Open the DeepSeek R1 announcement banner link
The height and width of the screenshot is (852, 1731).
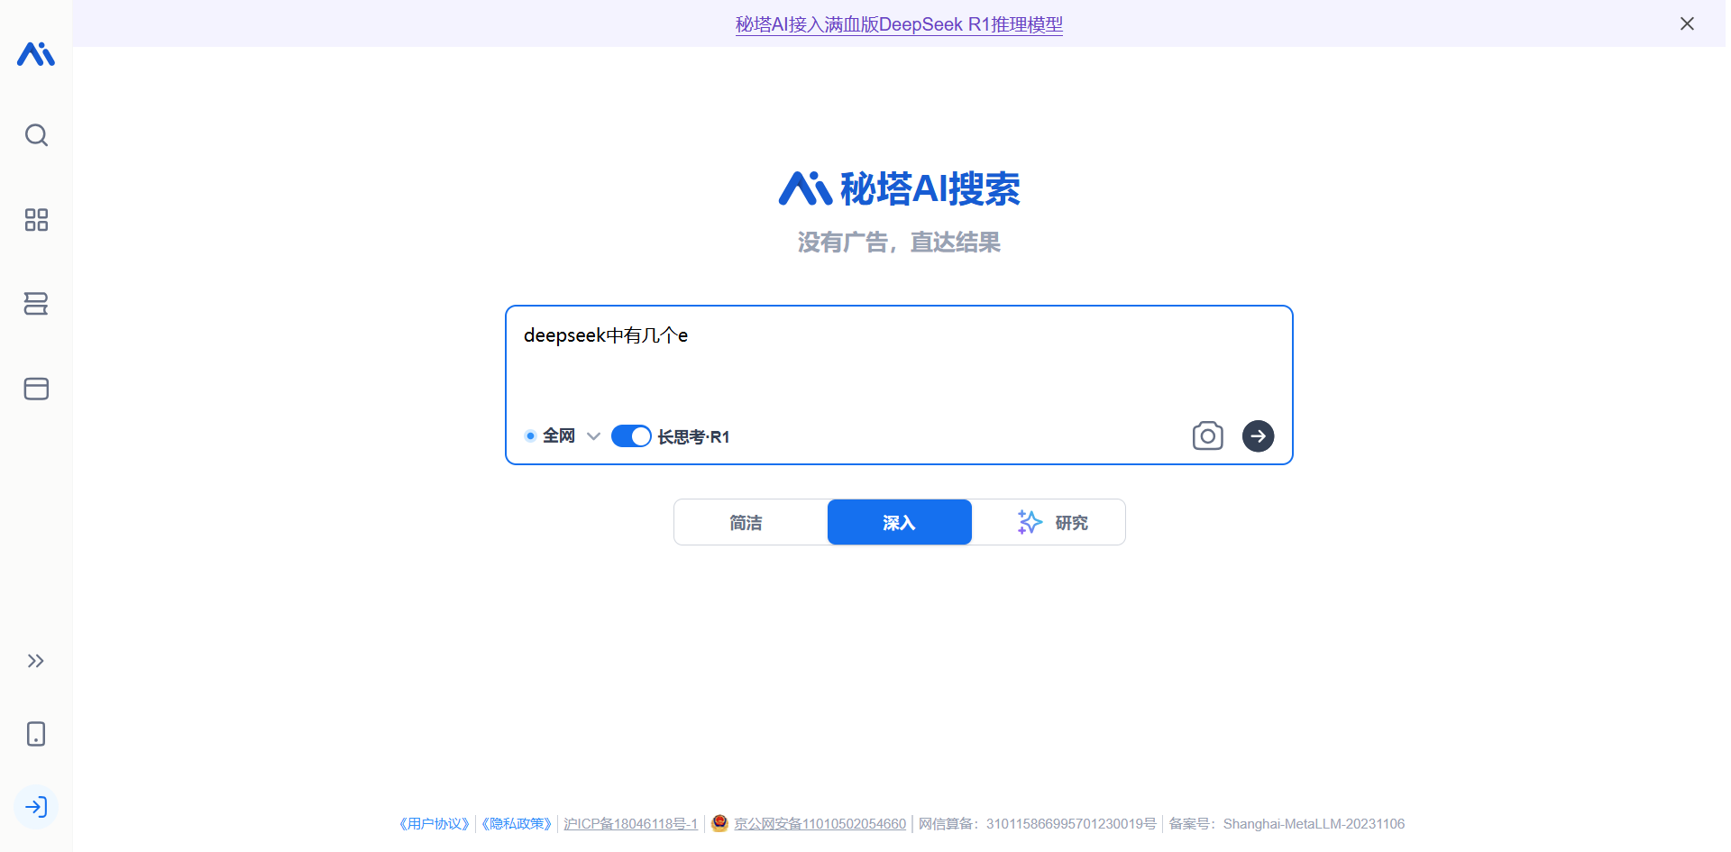tap(899, 24)
